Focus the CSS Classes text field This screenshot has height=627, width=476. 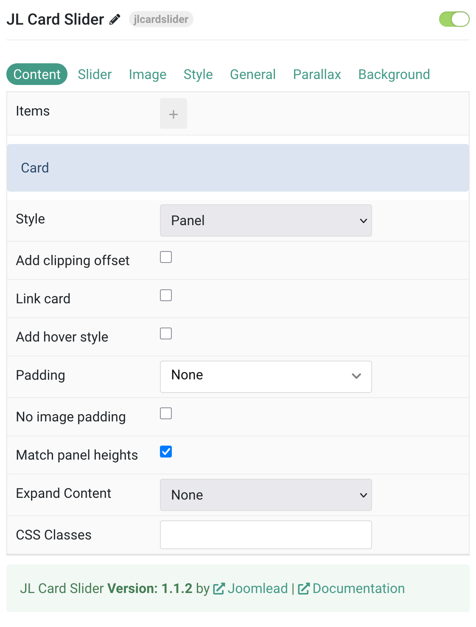tap(266, 535)
